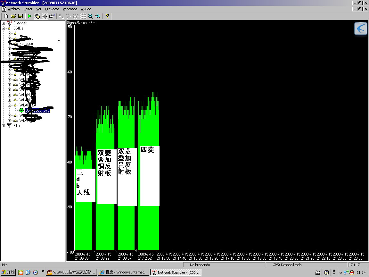Screen dimensions: 369x277
Task: Switch to the 百度 Internet Explorer taskbar button
Action: [x=123, y=272]
